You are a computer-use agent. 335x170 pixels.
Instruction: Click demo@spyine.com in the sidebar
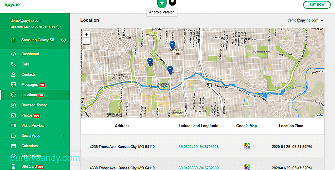pyautogui.click(x=26, y=21)
